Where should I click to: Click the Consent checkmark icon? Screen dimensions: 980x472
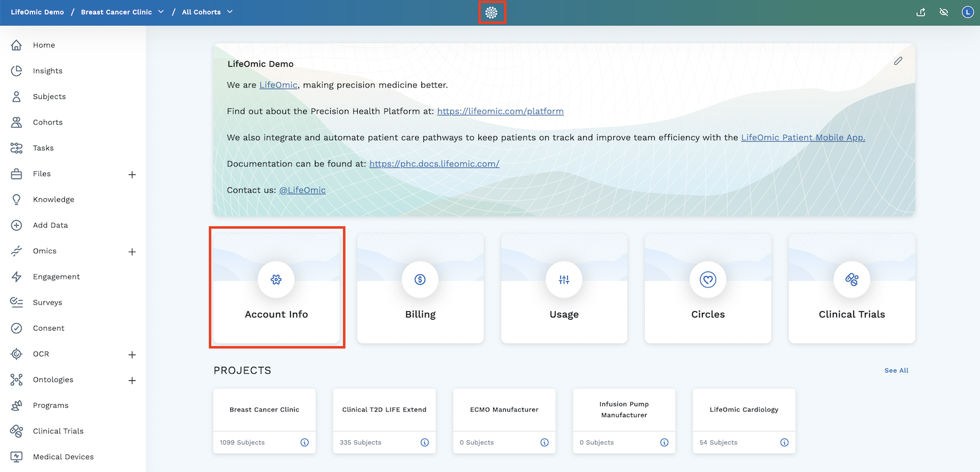[17, 328]
